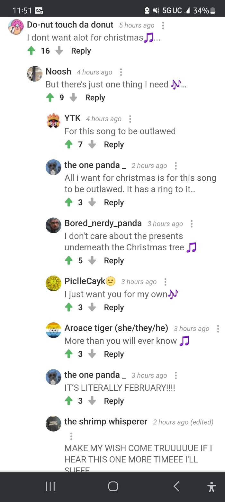Upvote PiclleCayk's comment

[69, 307]
